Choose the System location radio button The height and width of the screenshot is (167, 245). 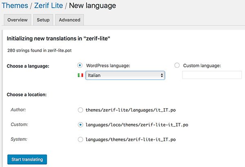tap(80, 139)
